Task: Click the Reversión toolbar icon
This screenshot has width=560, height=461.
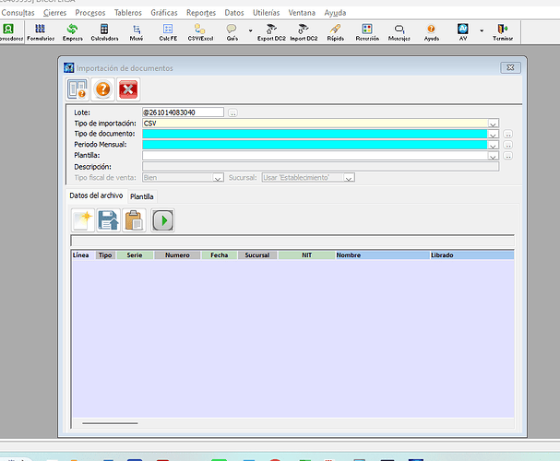Action: [367, 32]
